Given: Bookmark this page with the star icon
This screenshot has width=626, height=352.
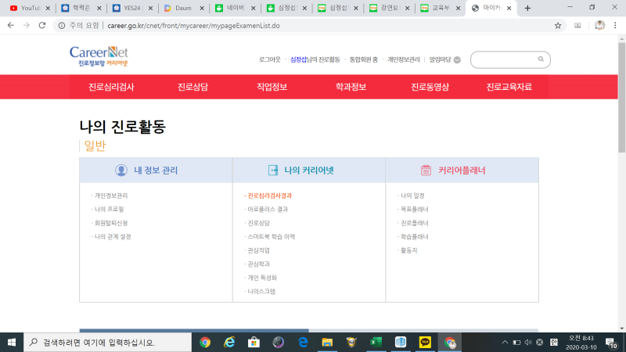Looking at the screenshot, I should tap(558, 26).
